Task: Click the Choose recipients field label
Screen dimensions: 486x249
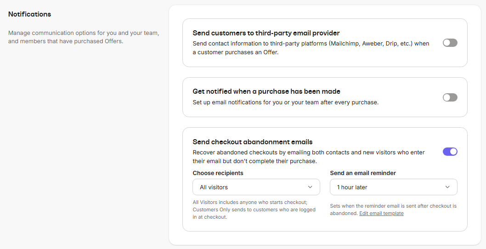Action: pos(218,173)
